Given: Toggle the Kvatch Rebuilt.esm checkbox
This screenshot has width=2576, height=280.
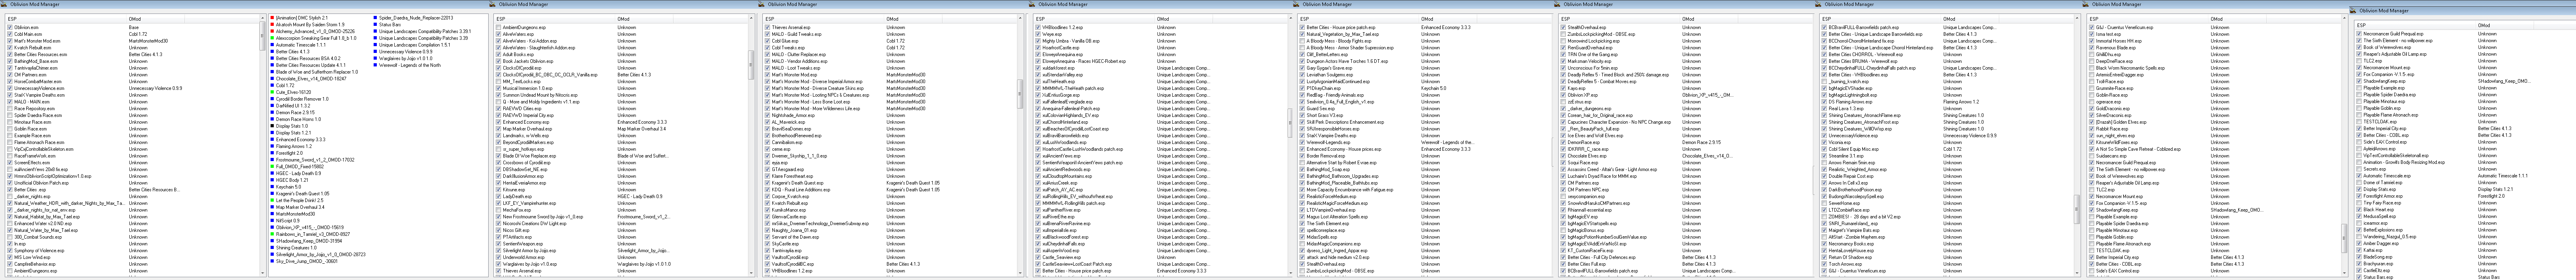Looking at the screenshot, I should pos(9,47).
